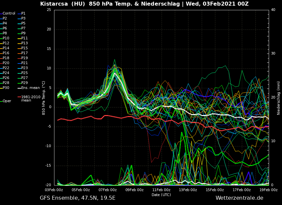Image resolution: width=282 pixels, height=205 pixels.
Task: Click the Control legend entry
Action: [x=9, y=14]
